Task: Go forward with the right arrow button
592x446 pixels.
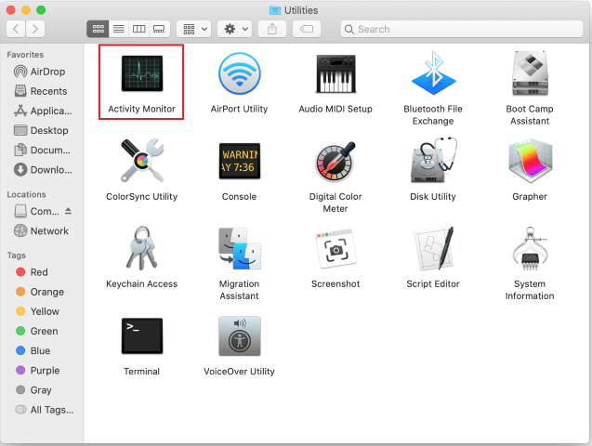Action: point(35,29)
